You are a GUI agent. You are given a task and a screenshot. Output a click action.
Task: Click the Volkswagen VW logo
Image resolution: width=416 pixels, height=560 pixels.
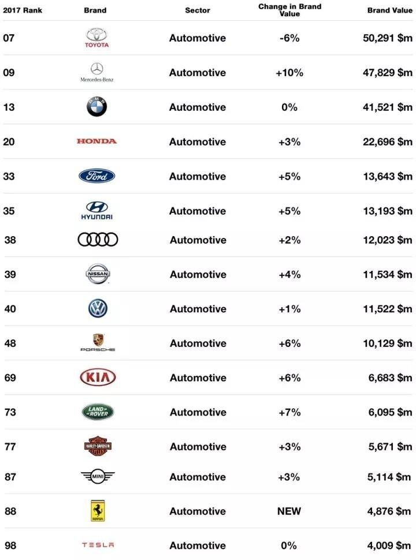(98, 309)
